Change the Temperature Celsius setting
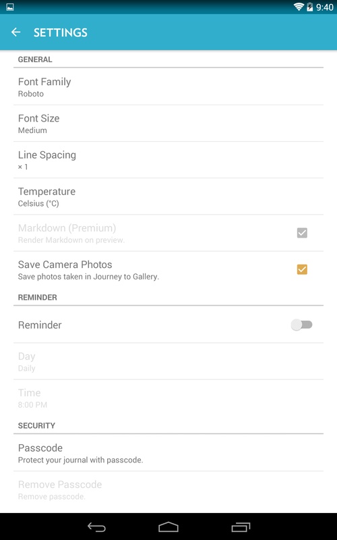The image size is (337, 540). point(168,196)
